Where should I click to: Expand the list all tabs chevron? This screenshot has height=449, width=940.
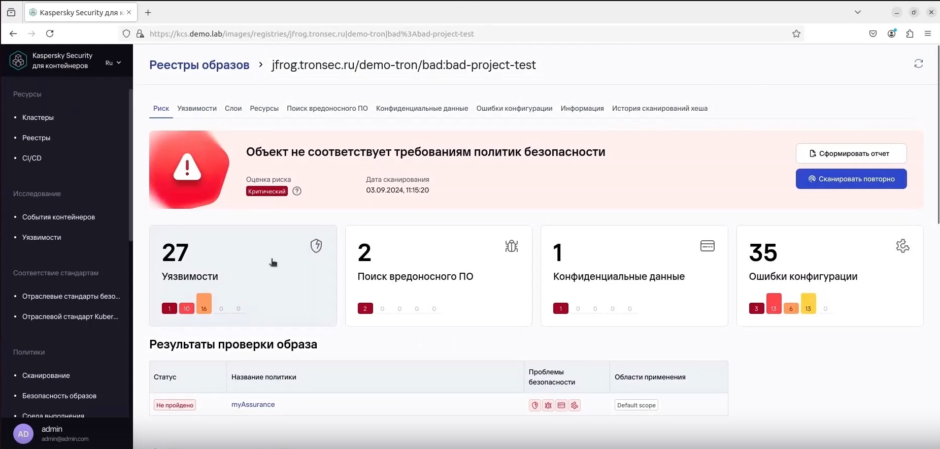point(858,12)
